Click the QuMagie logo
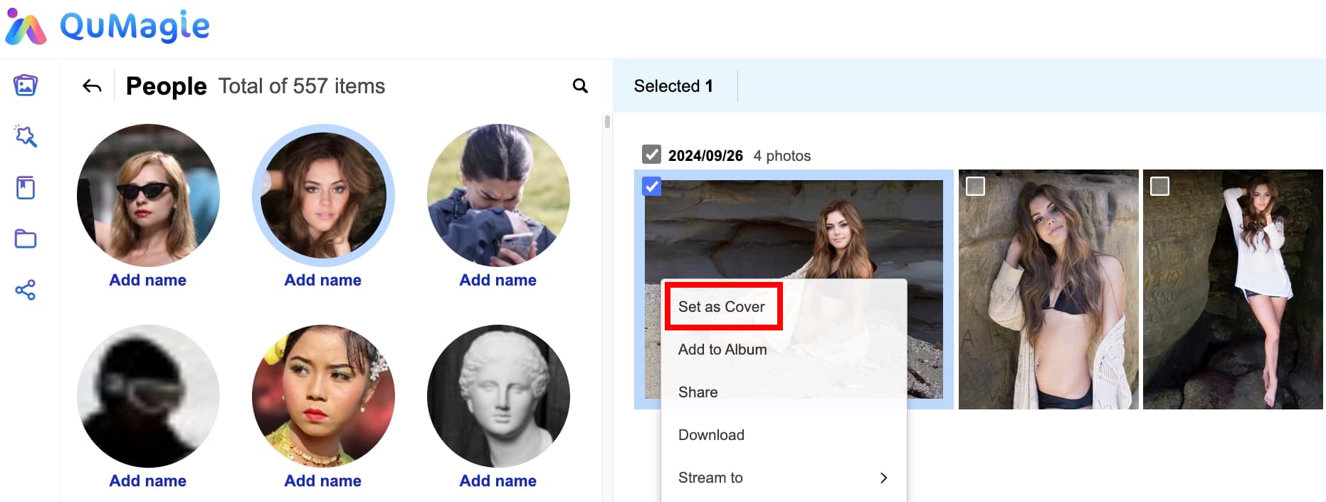The height and width of the screenshot is (502, 1326). tap(107, 27)
